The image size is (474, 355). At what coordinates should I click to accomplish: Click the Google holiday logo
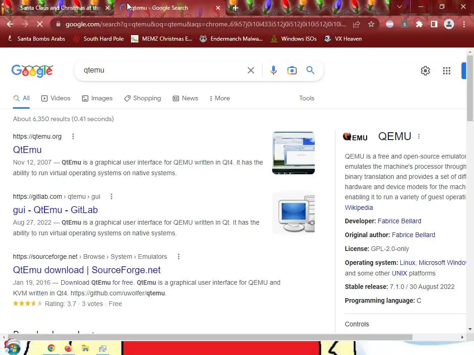click(x=32, y=71)
